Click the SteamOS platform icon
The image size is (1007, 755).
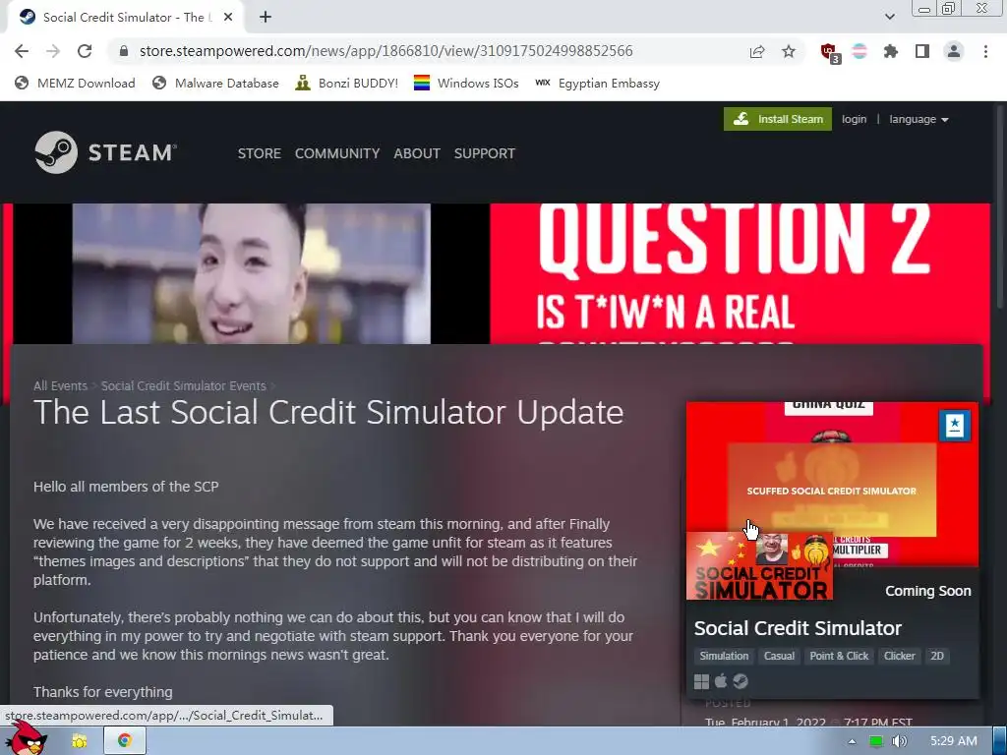[x=740, y=681]
